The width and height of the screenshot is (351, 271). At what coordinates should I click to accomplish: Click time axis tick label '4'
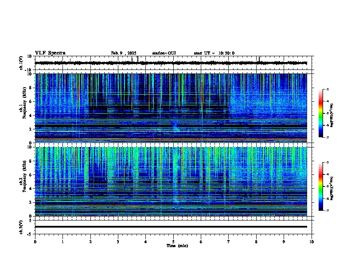tap(146, 242)
